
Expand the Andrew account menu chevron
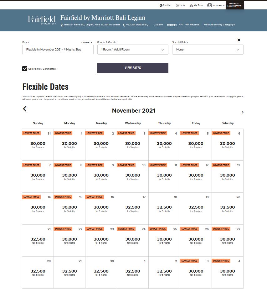[223, 6]
